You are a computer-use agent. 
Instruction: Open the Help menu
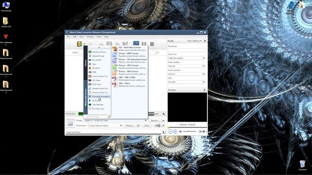[106, 37]
